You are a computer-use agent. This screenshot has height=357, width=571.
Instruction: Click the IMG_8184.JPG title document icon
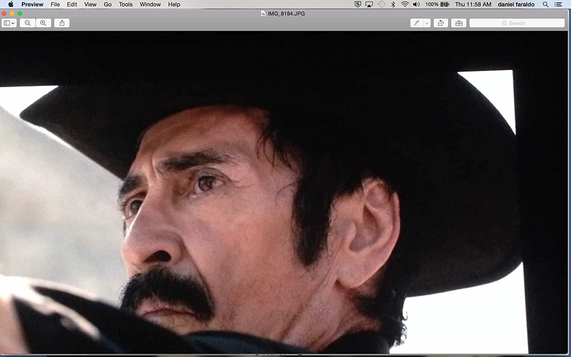click(x=263, y=14)
